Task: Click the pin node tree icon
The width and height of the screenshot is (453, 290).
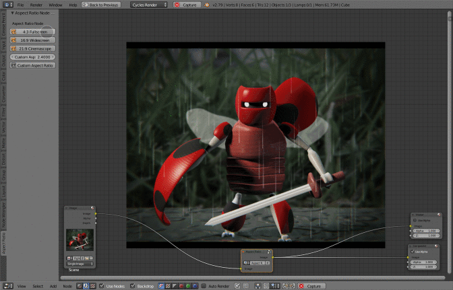Action: tap(237, 286)
